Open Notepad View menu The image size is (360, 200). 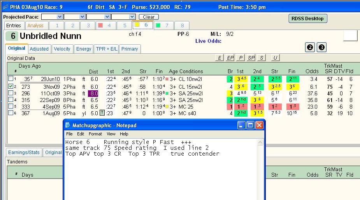tap(111, 134)
